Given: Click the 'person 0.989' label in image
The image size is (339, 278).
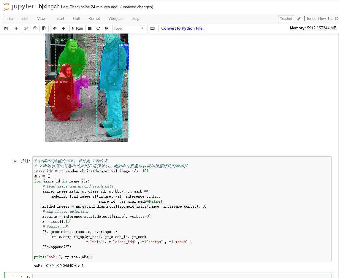Looking at the screenshot, I should pyautogui.click(x=57, y=65).
